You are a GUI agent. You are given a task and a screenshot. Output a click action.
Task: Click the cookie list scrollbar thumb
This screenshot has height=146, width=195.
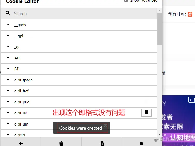click(x=160, y=29)
